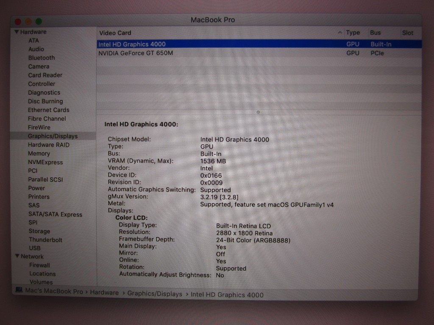Select Parallel SCSI in the sidebar
Image resolution: width=434 pixels, height=325 pixels.
(x=45, y=179)
